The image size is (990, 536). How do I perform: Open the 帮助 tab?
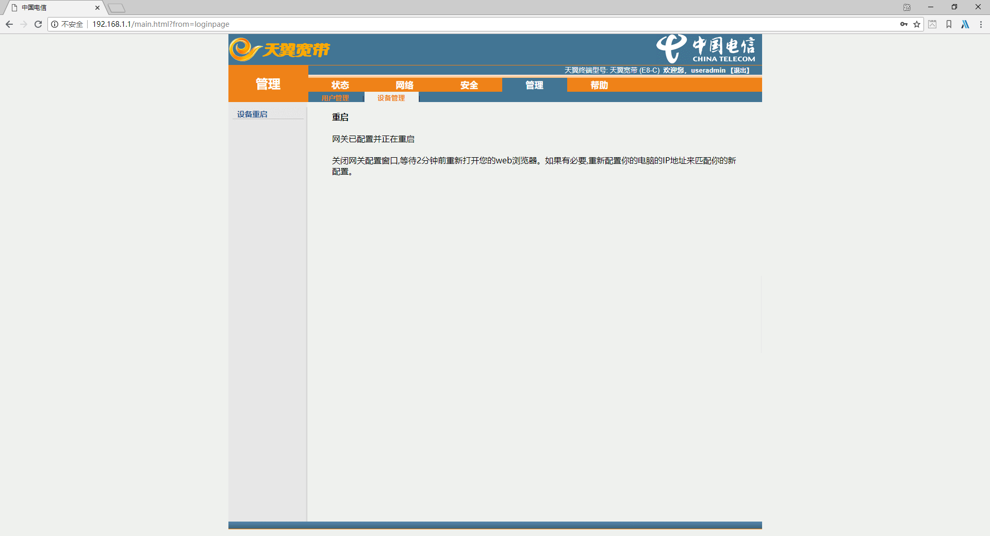click(x=599, y=85)
